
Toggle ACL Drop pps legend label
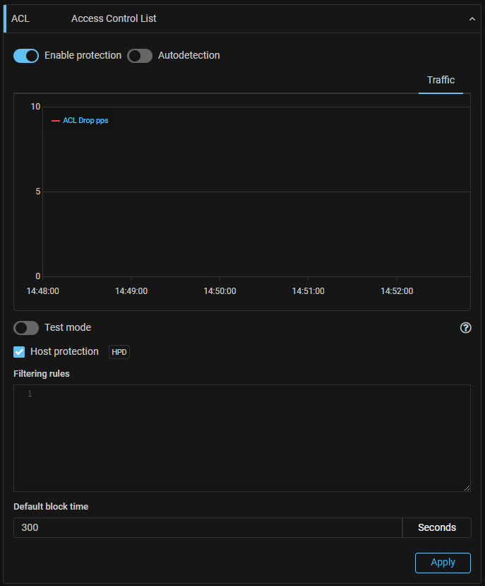tap(85, 121)
